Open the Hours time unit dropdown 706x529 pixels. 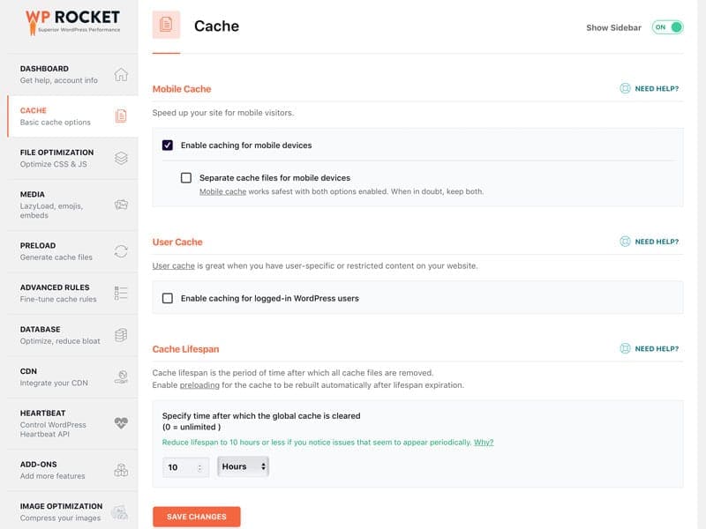pos(243,466)
